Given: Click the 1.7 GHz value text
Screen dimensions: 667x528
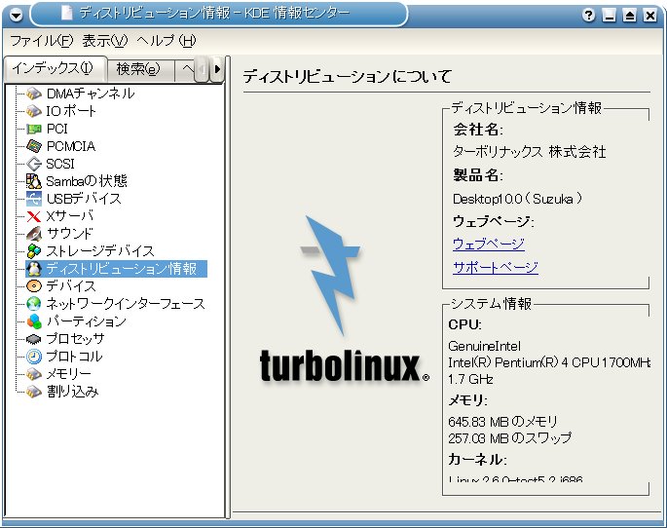Looking at the screenshot, I should pos(470,379).
